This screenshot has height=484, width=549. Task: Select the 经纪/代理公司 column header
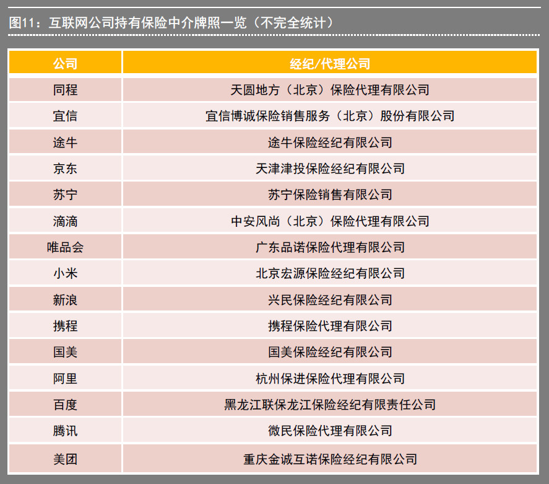pos(330,63)
